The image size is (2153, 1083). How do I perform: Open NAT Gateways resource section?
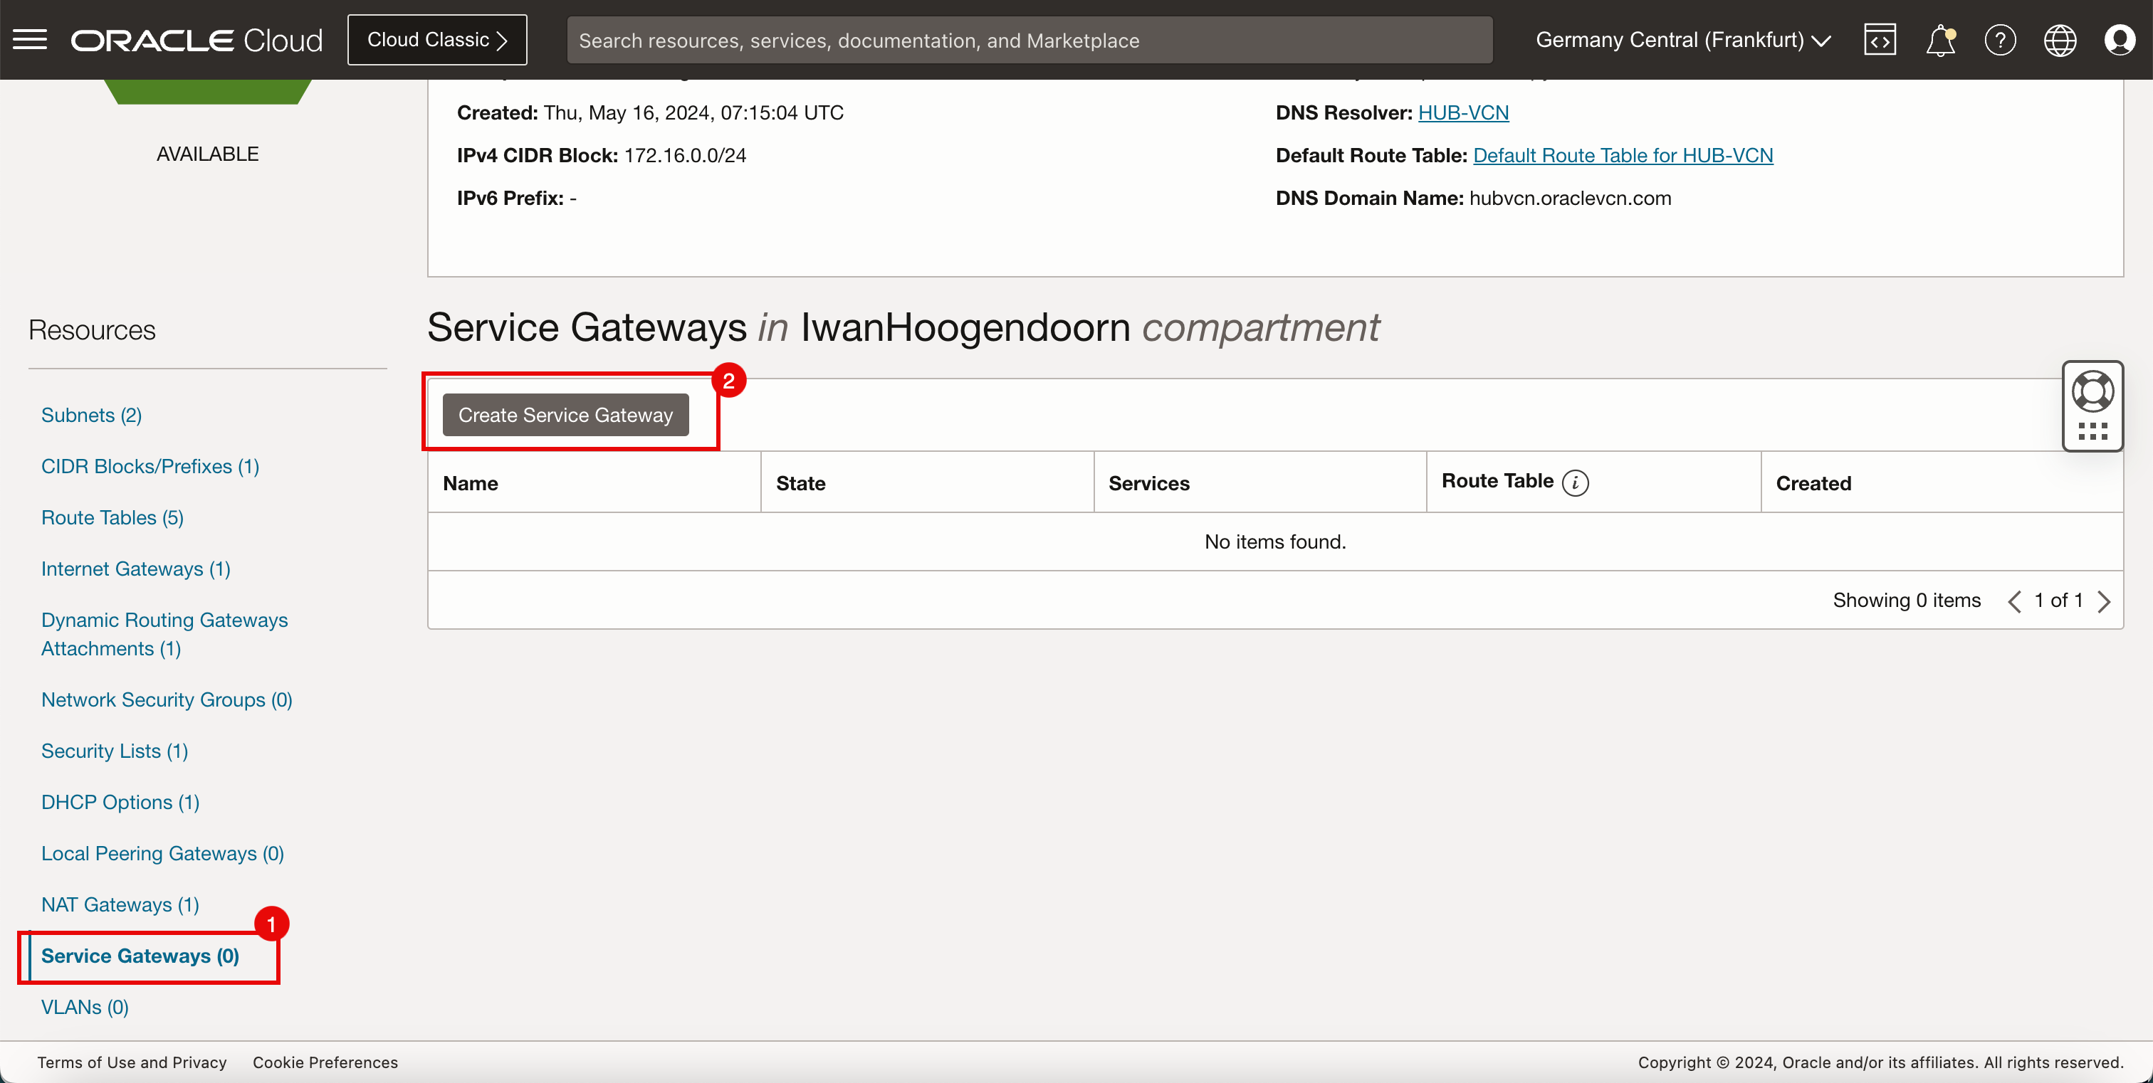pos(119,904)
